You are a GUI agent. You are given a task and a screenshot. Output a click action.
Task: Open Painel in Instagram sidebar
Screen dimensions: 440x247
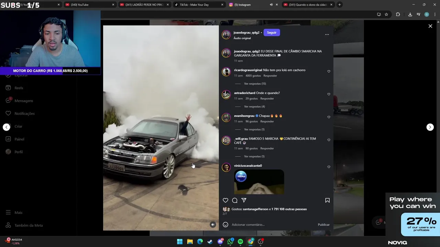[x=15, y=139]
